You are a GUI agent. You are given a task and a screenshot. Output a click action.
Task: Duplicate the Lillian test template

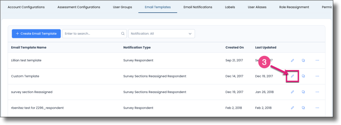click(303, 60)
